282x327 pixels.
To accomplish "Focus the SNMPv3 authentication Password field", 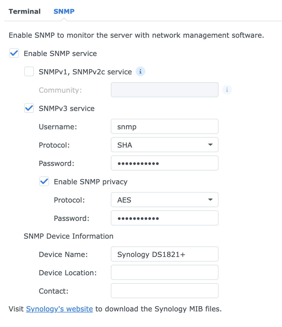I will [x=164, y=163].
